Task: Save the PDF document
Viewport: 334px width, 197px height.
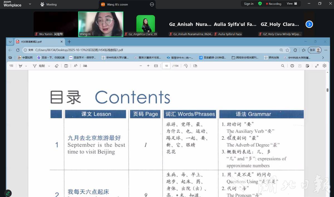Action: 300,66
